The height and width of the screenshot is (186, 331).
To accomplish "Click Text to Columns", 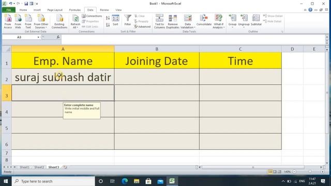I will point(159,21).
